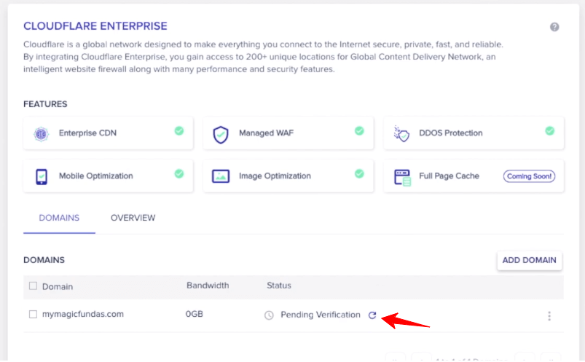Click the 0GB bandwidth value
The width and height of the screenshot is (585, 362).
coord(195,314)
